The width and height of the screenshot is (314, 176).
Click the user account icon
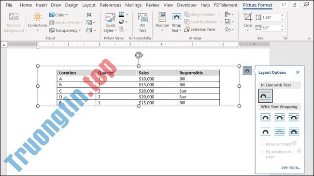click(306, 5)
